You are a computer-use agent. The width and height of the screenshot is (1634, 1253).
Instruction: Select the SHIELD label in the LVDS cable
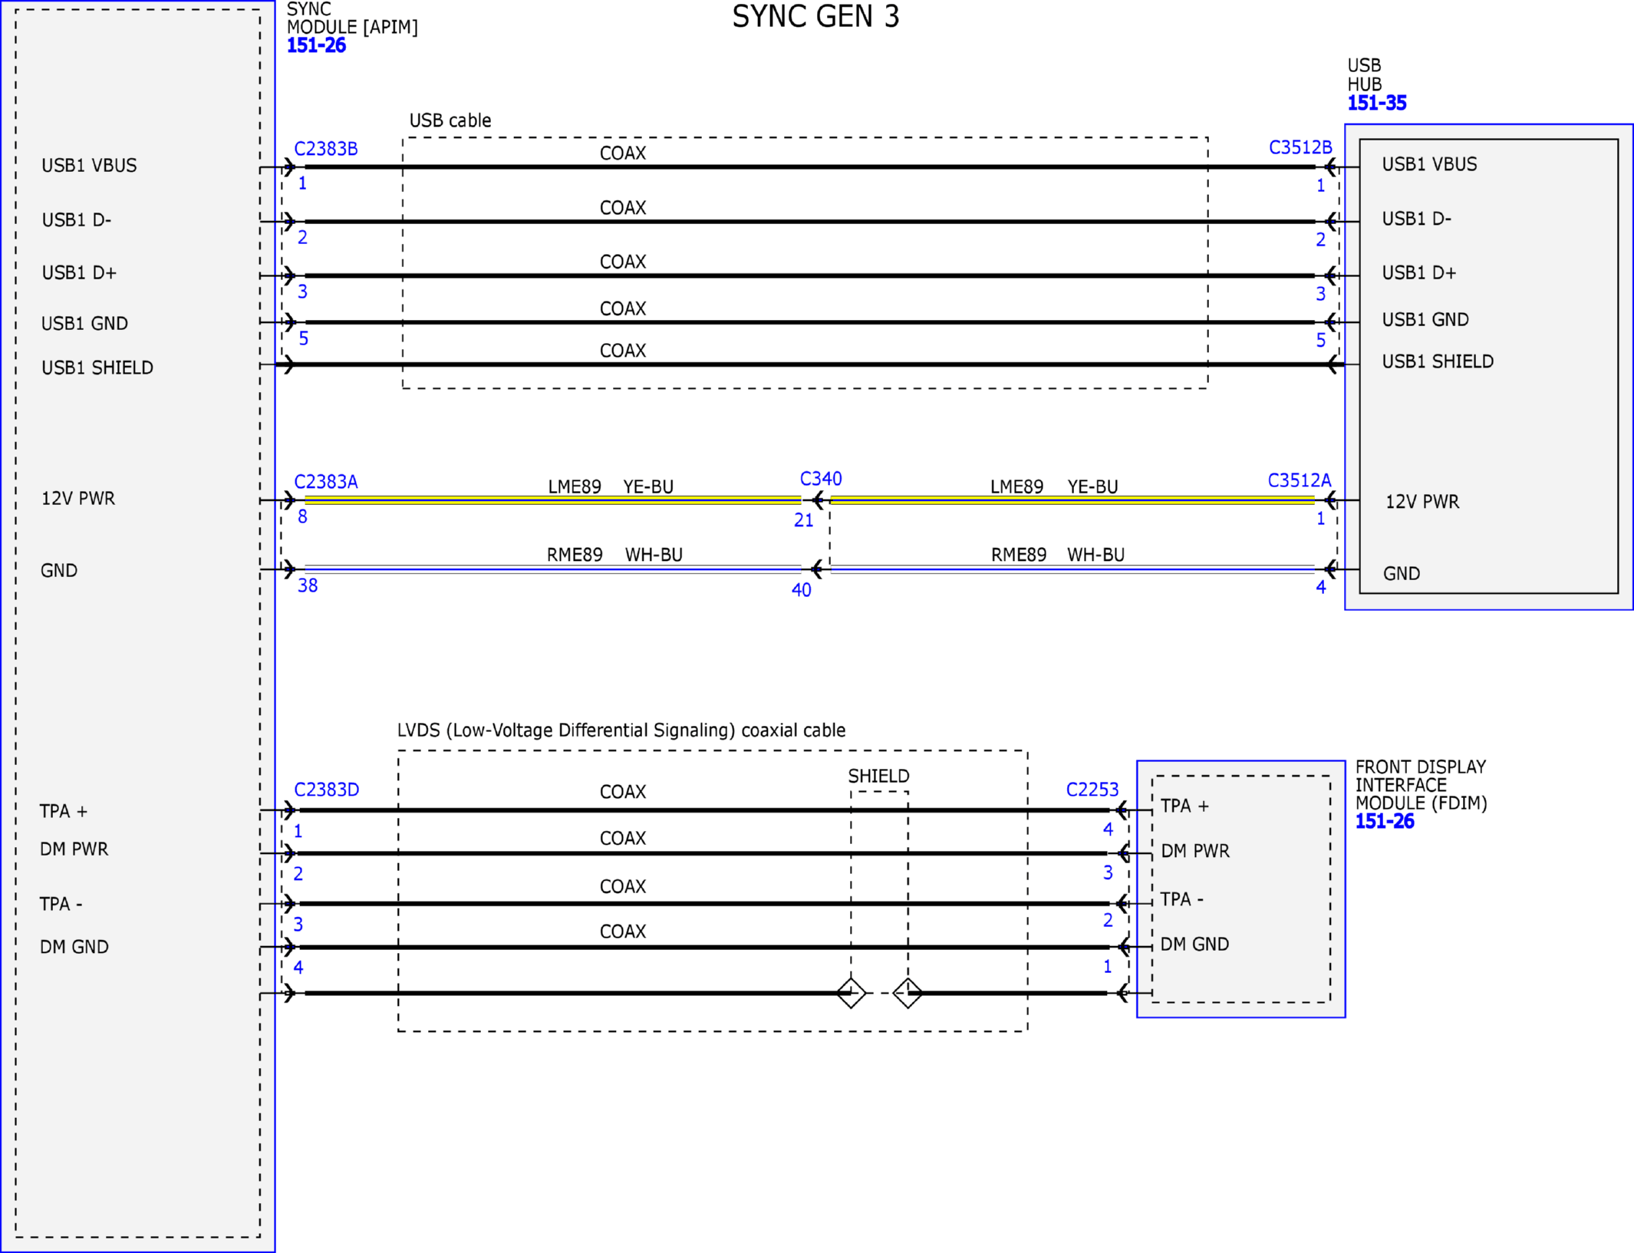(878, 777)
